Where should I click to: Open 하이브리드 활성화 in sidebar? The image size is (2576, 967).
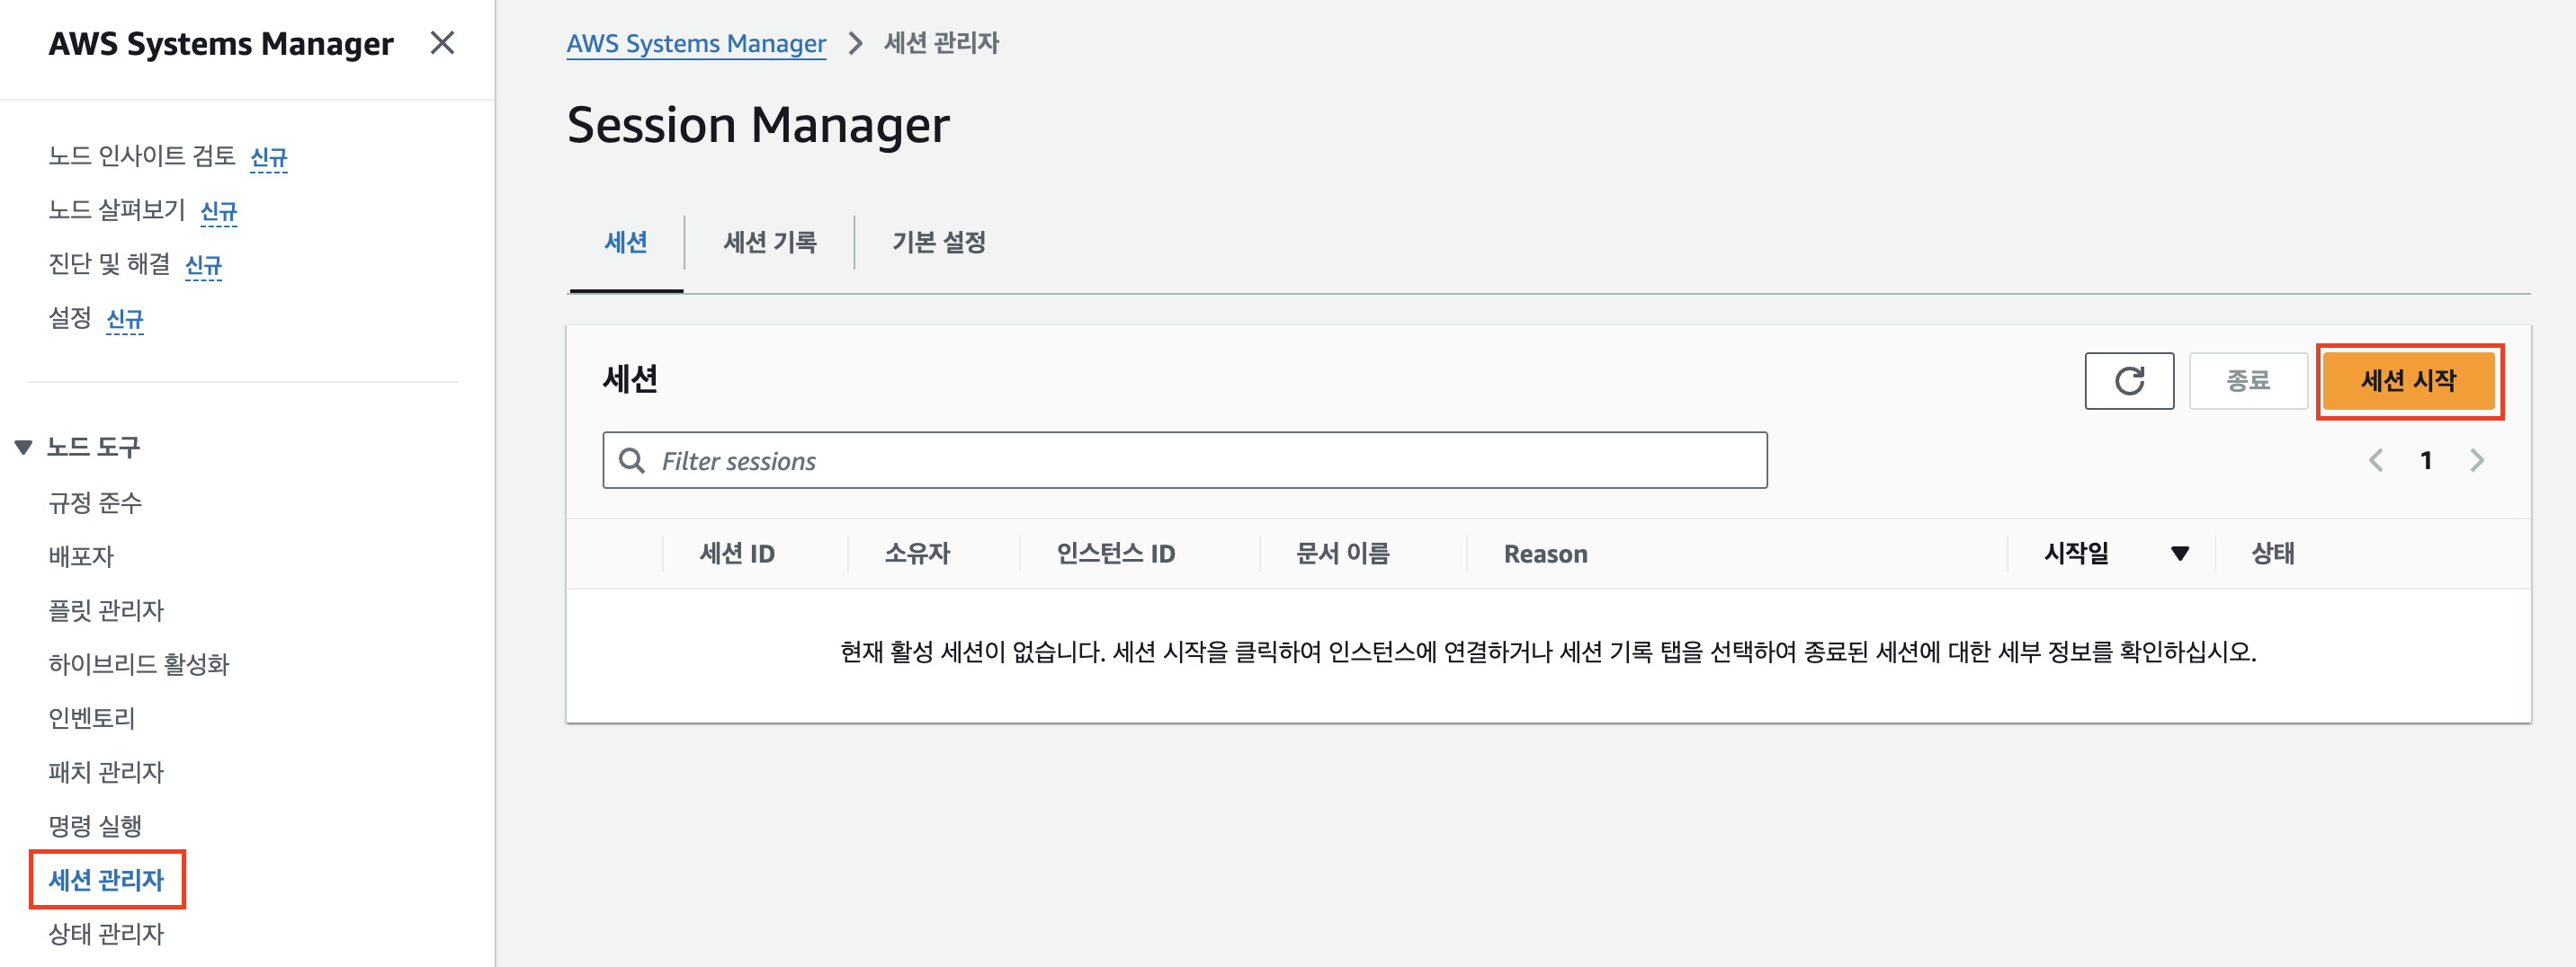pyautogui.click(x=139, y=664)
